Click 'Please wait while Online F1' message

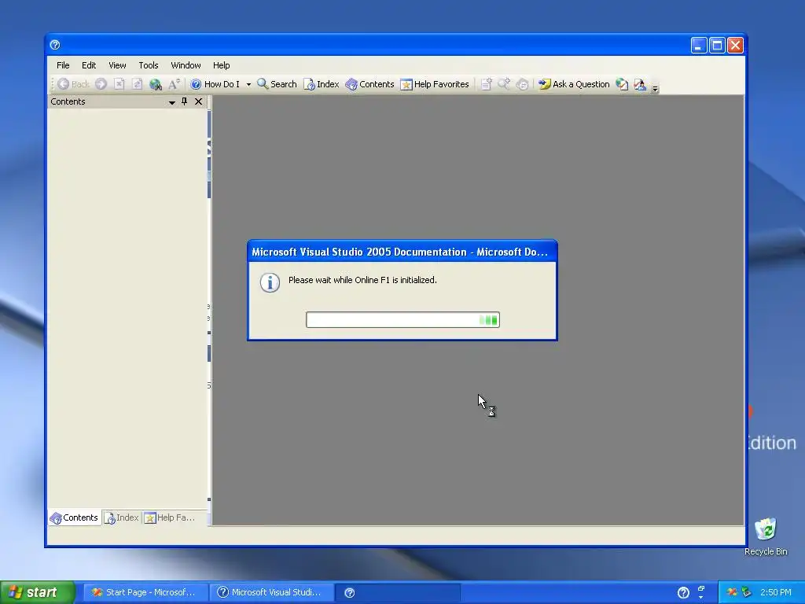pos(362,280)
